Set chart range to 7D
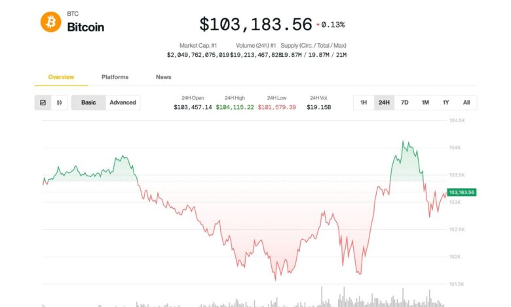The height and width of the screenshot is (307, 511). coord(405,103)
